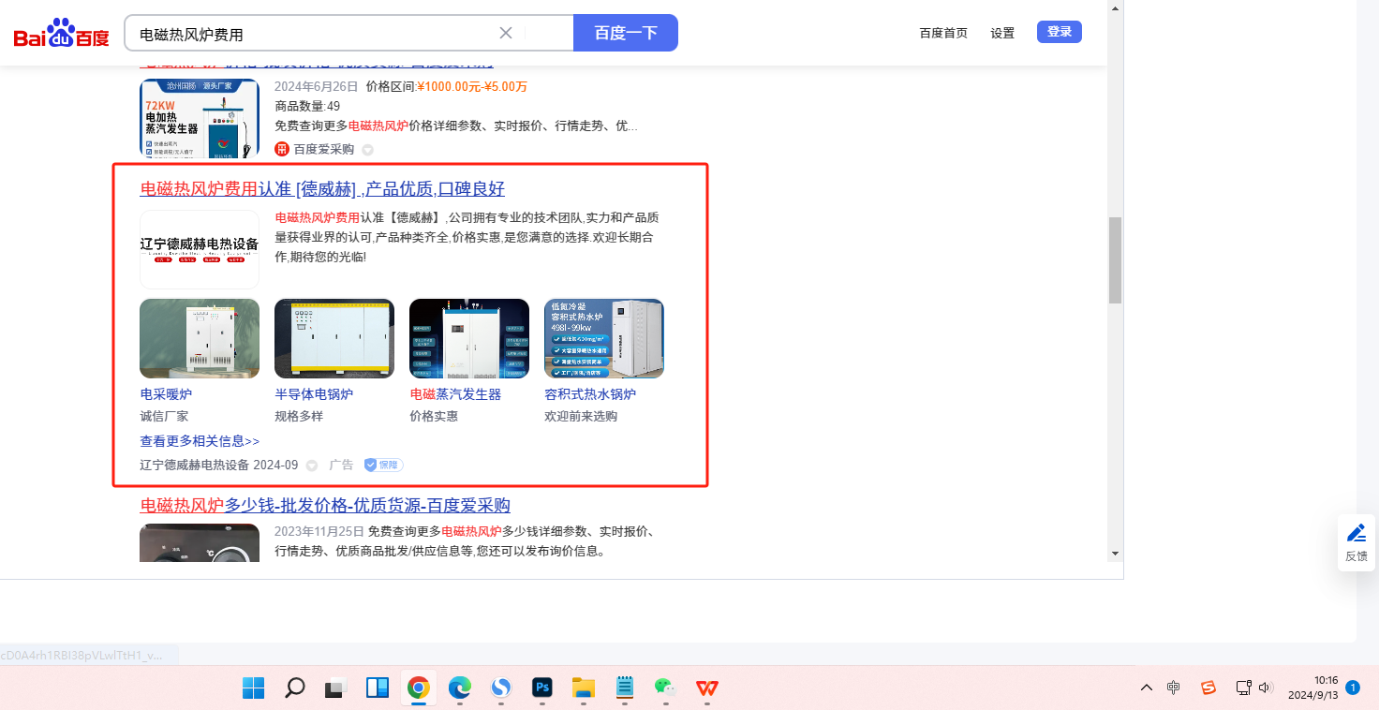
Task: Click the page's vertical scrollbar thumb
Action: point(1115,260)
